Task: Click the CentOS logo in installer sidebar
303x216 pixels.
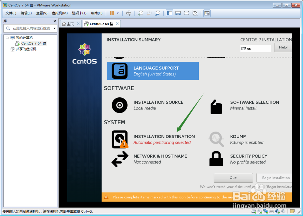Action: point(85,54)
